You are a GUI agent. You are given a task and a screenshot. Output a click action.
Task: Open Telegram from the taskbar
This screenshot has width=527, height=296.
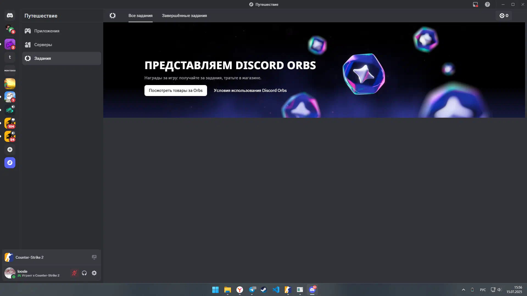(252, 290)
